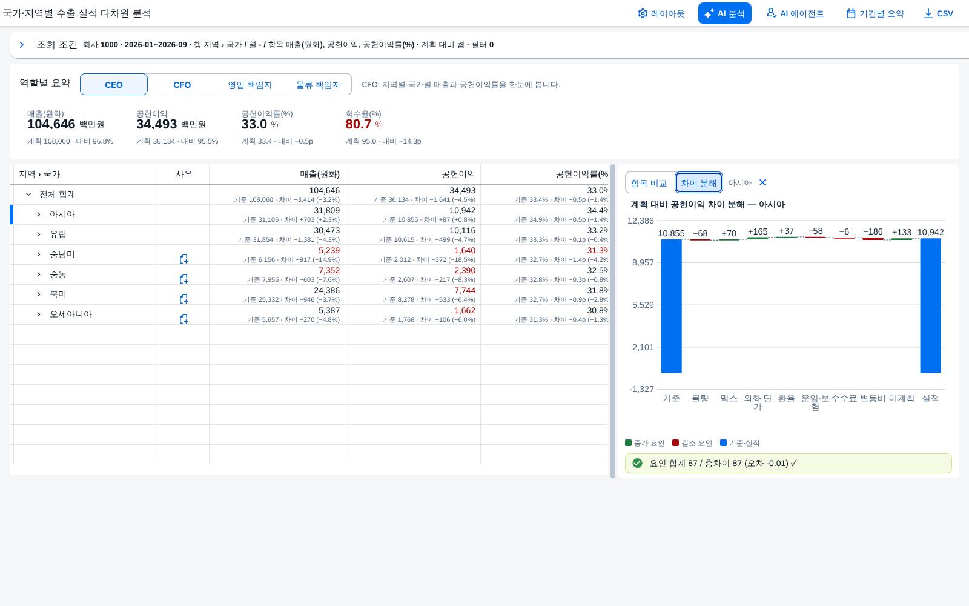Click the 감소 요인 red legend swatch
Screen dimensions: 969x606
click(675, 443)
